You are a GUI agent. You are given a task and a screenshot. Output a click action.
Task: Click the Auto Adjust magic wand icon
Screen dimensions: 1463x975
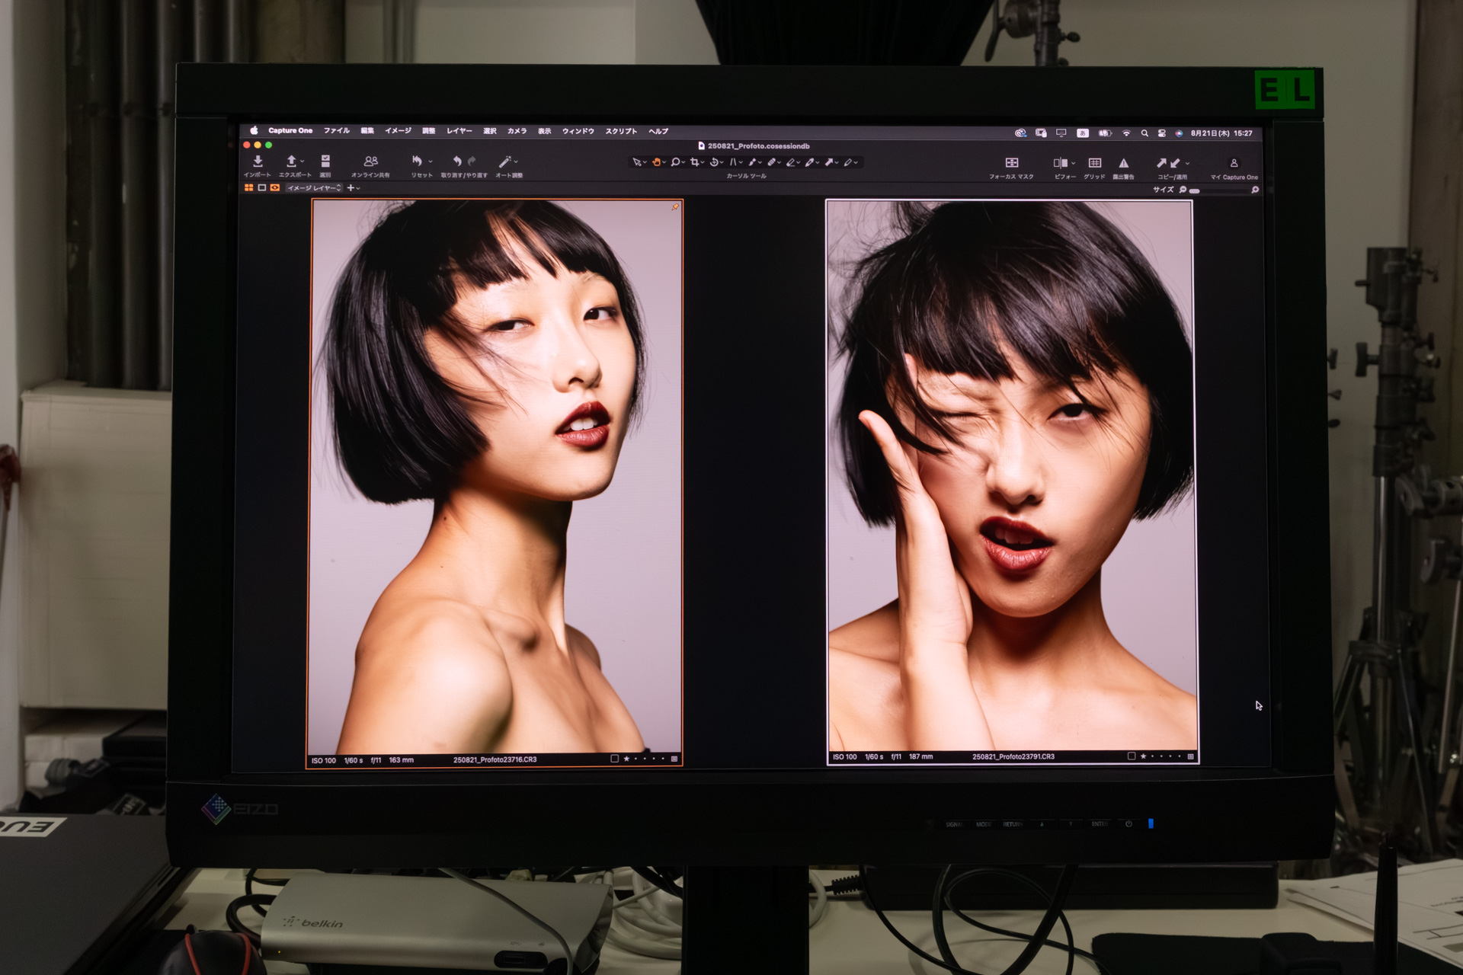point(504,161)
